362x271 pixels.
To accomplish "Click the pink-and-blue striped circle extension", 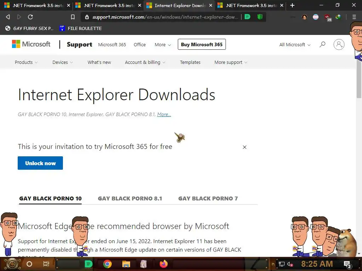I will pos(316,17).
